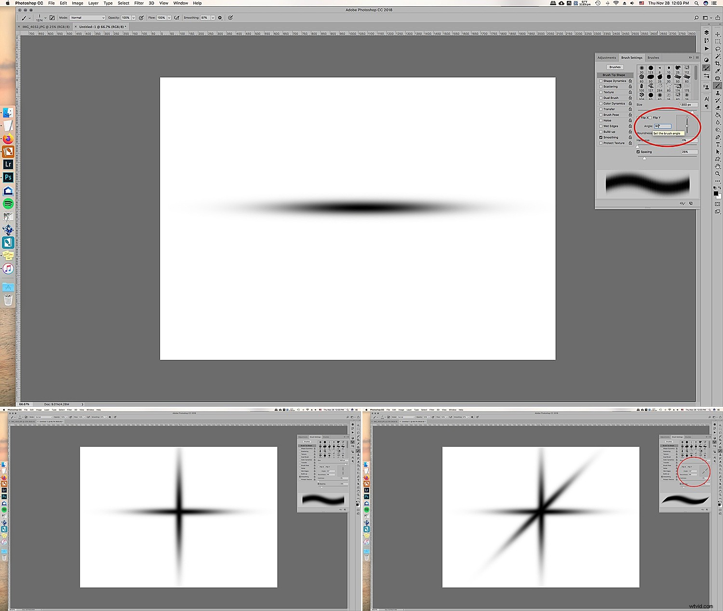Click the Brushes button in Brush Settings

point(615,67)
